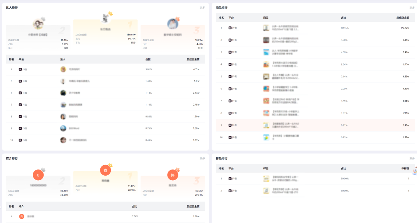Open '更多' in the 达人排行 panel
This screenshot has width=417, height=223.
pos(202,8)
